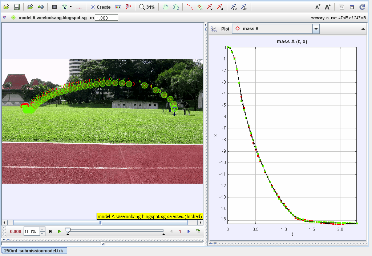This screenshot has width=372, height=256.
Task: Expand calibration tools dropdown arrow
Action: [x=71, y=7]
